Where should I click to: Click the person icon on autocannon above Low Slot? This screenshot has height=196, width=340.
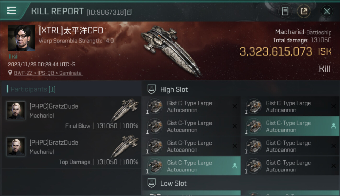pyautogui.click(x=235, y=166)
